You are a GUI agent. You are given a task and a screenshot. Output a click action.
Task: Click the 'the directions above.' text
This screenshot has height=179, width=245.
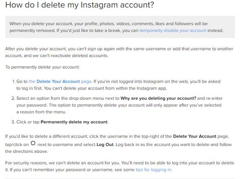click(26, 151)
